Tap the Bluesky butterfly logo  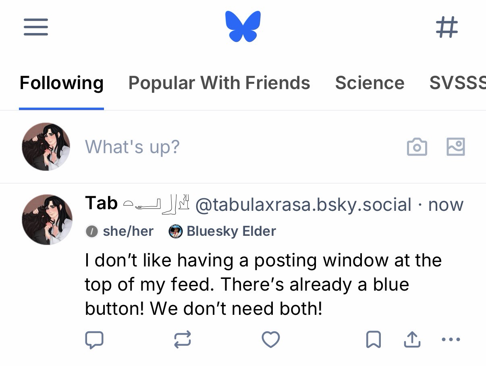243,27
